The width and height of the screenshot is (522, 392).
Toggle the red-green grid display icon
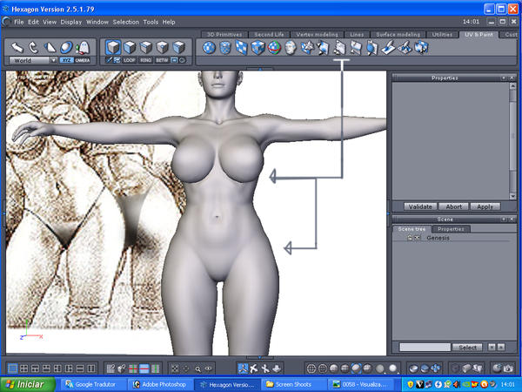click(x=133, y=368)
